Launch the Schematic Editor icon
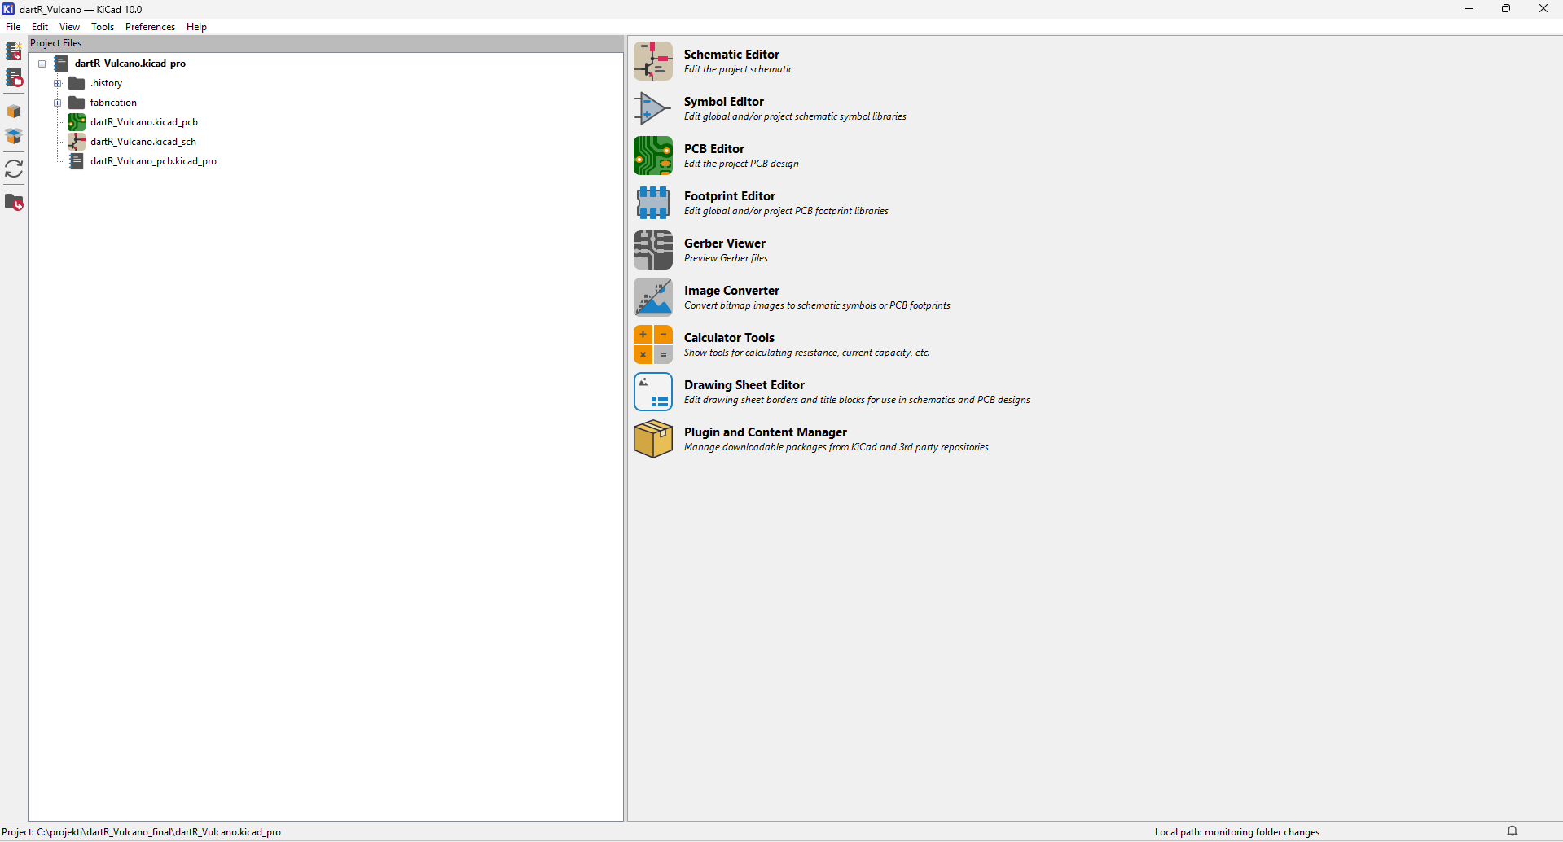Viewport: 1563px width, 842px height. [x=653, y=61]
